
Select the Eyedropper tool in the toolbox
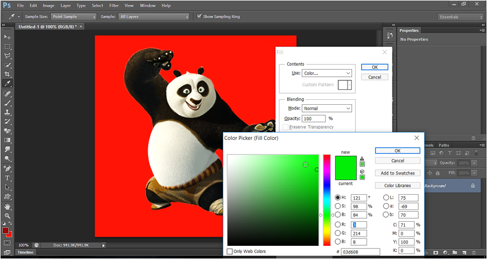point(7,83)
